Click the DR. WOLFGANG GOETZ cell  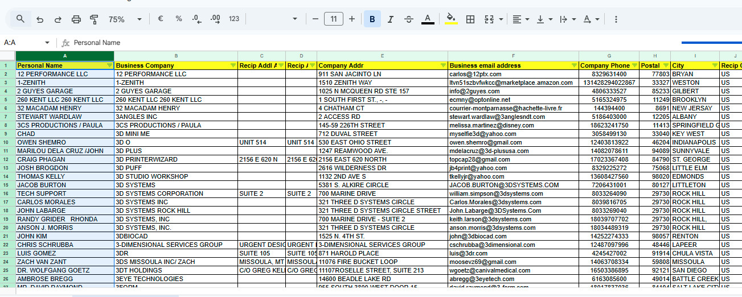pyautogui.click(x=65, y=270)
